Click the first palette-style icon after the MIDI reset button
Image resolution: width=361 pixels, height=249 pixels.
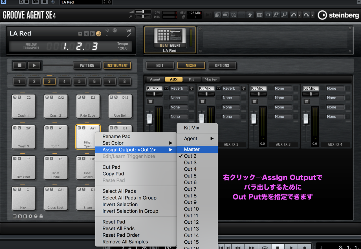pyautogui.click(x=217, y=15)
